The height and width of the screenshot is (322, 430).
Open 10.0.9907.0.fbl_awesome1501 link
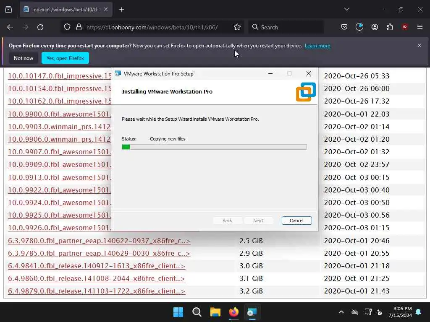tap(60, 152)
